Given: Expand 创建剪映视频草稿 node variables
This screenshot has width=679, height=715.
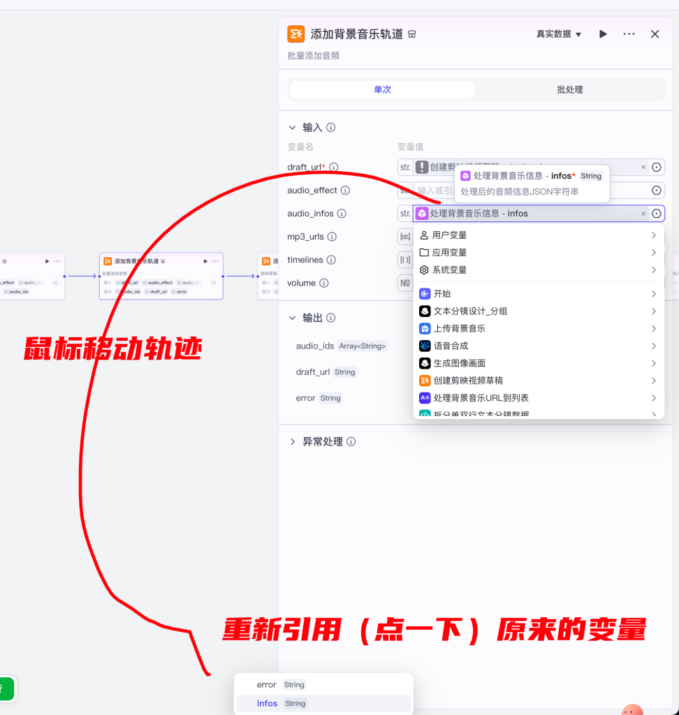Looking at the screenshot, I should click(x=539, y=381).
